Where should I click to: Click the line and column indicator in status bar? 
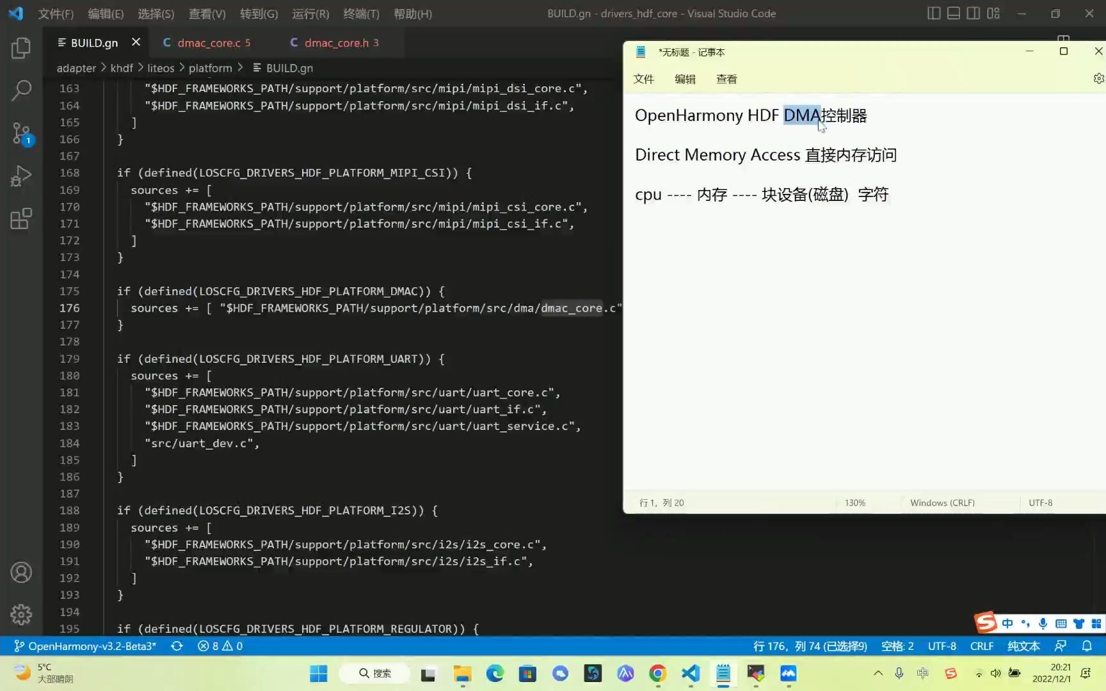[810, 646]
